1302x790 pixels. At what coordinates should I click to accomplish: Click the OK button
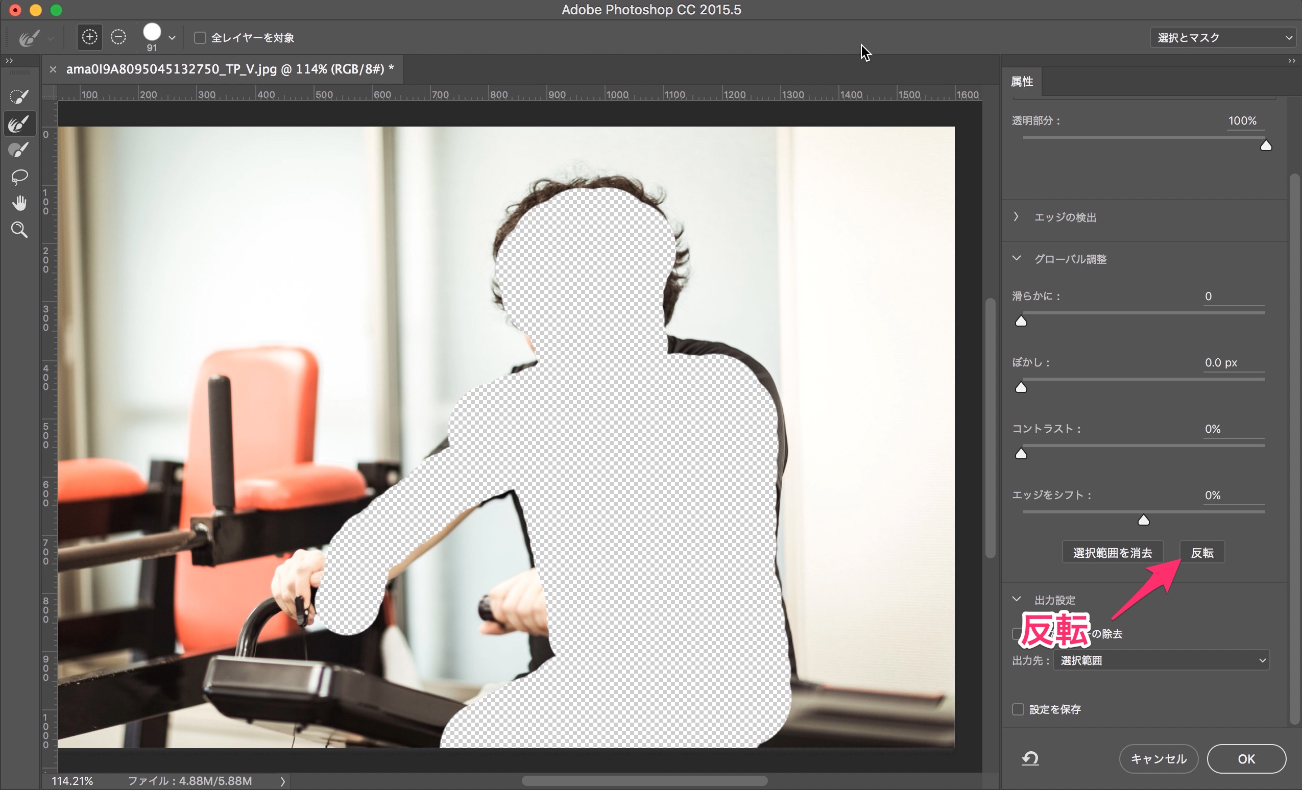(x=1246, y=759)
